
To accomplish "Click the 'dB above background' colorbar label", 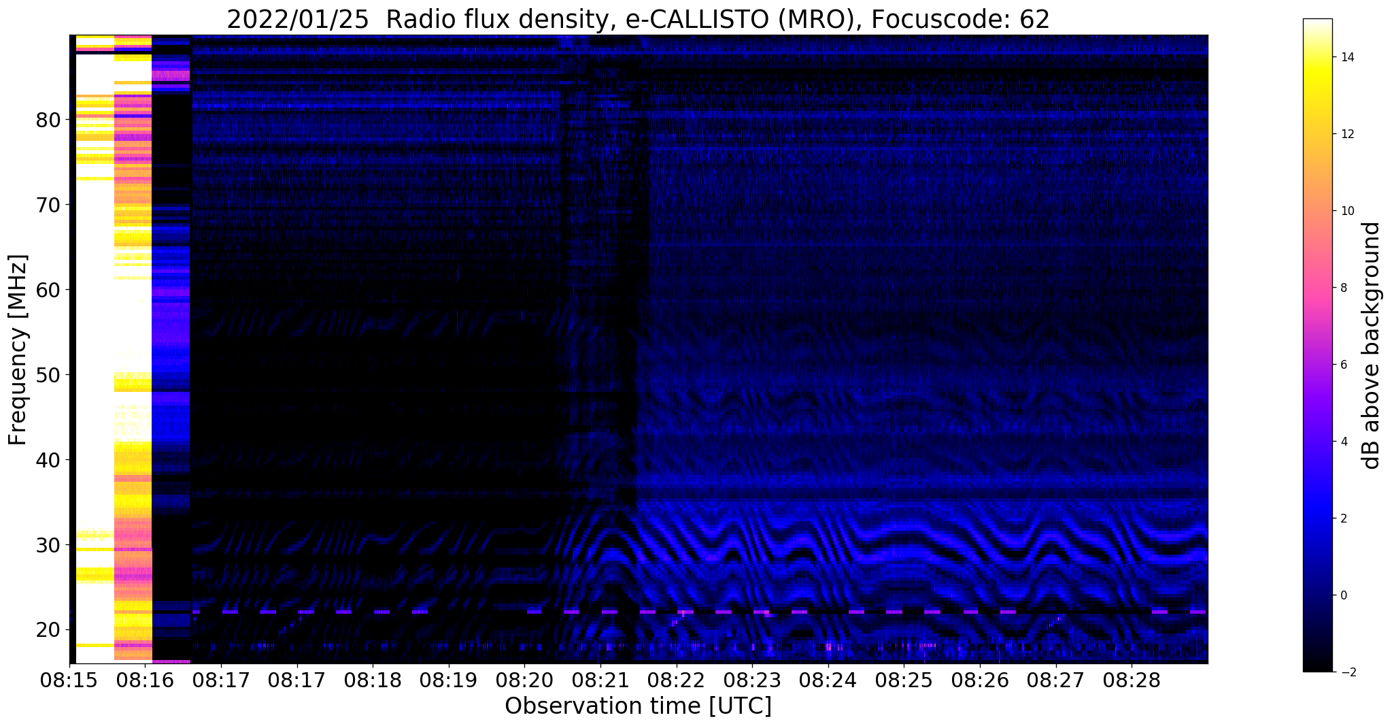I will pos(1371,346).
